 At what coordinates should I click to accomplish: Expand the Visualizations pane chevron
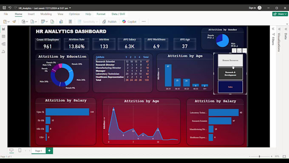click(279, 29)
